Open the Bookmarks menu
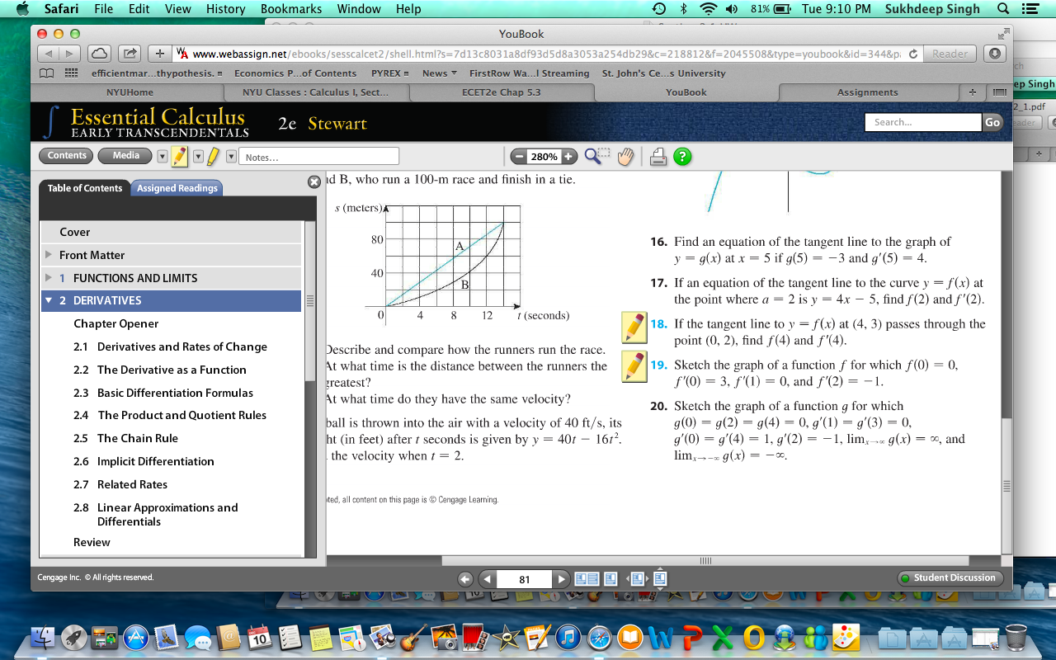Screen dimensions: 1056x660 click(x=291, y=9)
